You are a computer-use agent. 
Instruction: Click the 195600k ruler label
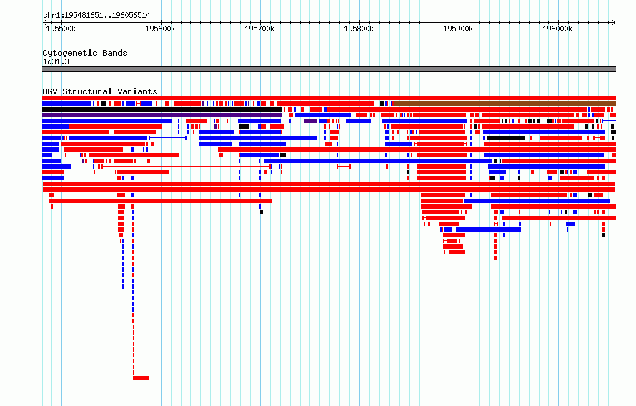(x=160, y=29)
